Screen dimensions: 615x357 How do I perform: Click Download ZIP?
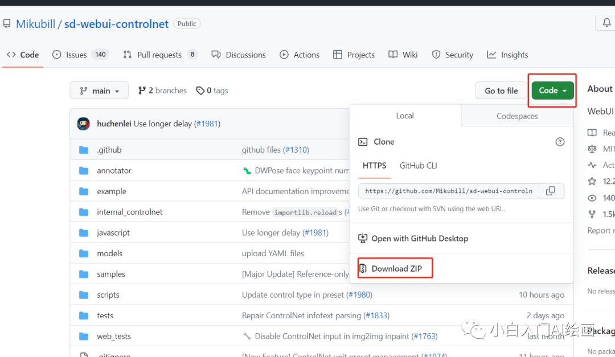coord(396,268)
